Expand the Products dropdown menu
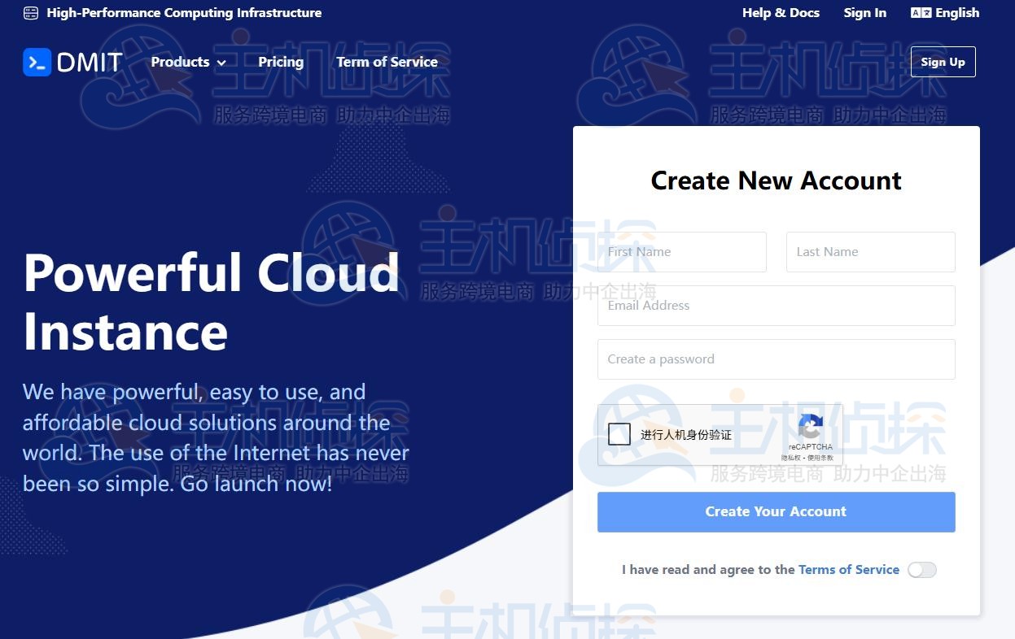Screen dimensions: 1015x639 (189, 62)
